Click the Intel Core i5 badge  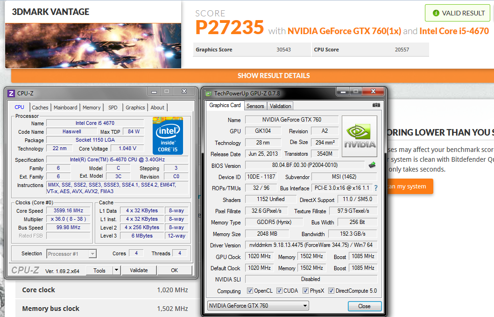168,136
